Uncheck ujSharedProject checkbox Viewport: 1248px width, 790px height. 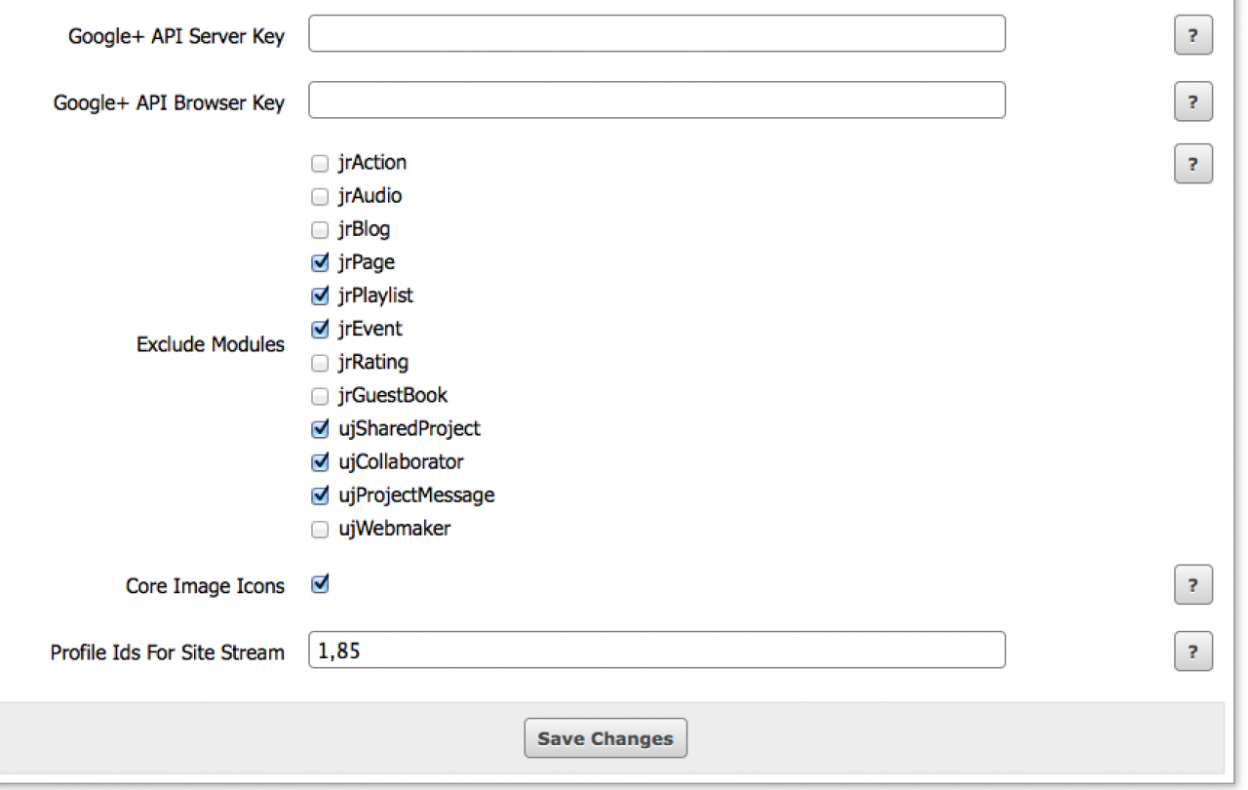click(320, 429)
